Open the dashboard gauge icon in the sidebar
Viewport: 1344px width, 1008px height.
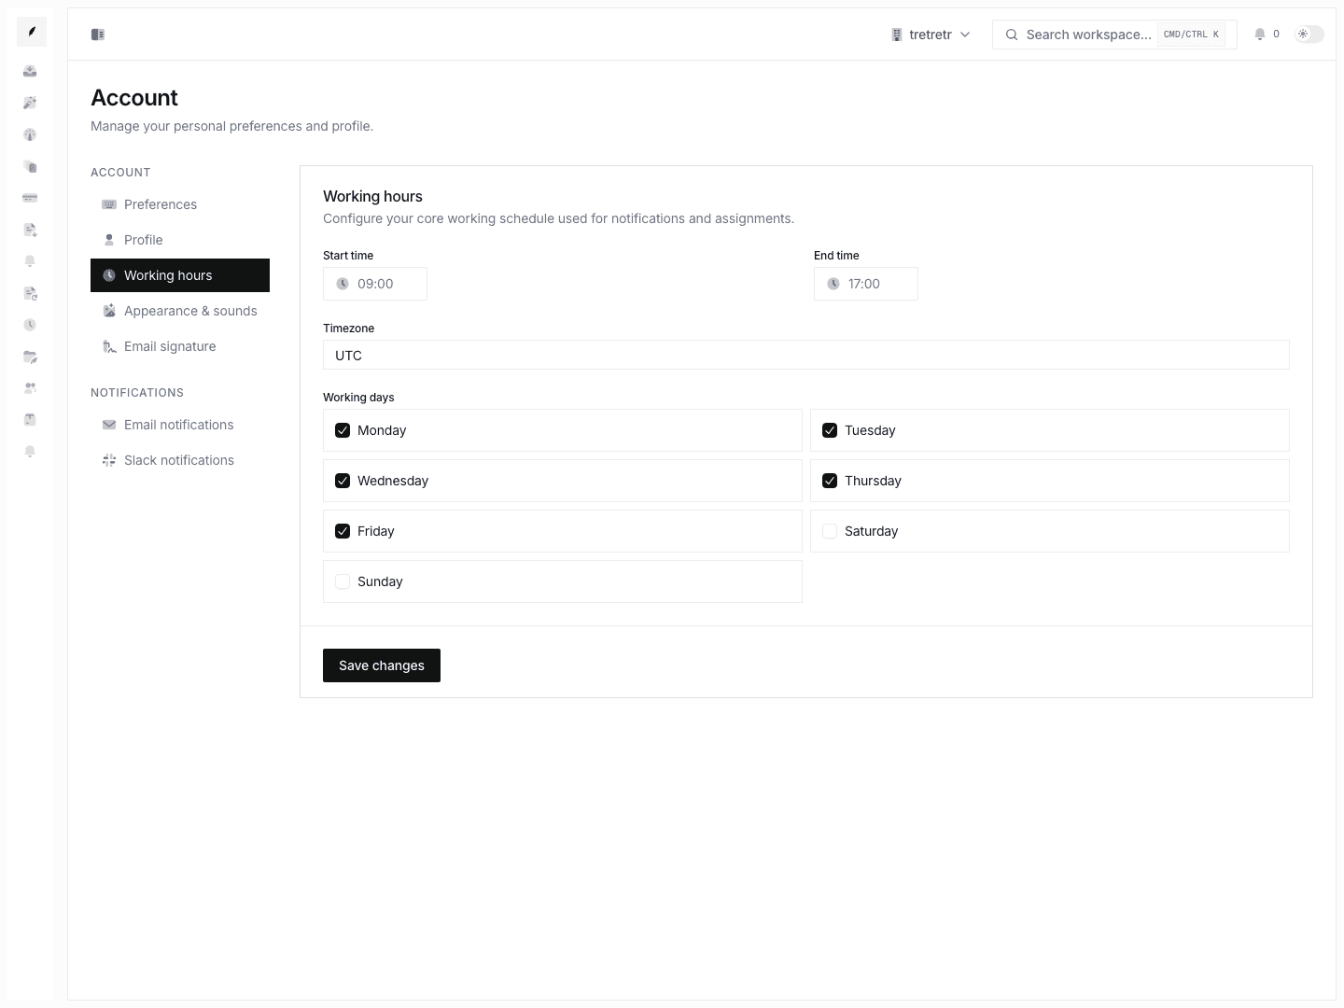[x=30, y=134]
